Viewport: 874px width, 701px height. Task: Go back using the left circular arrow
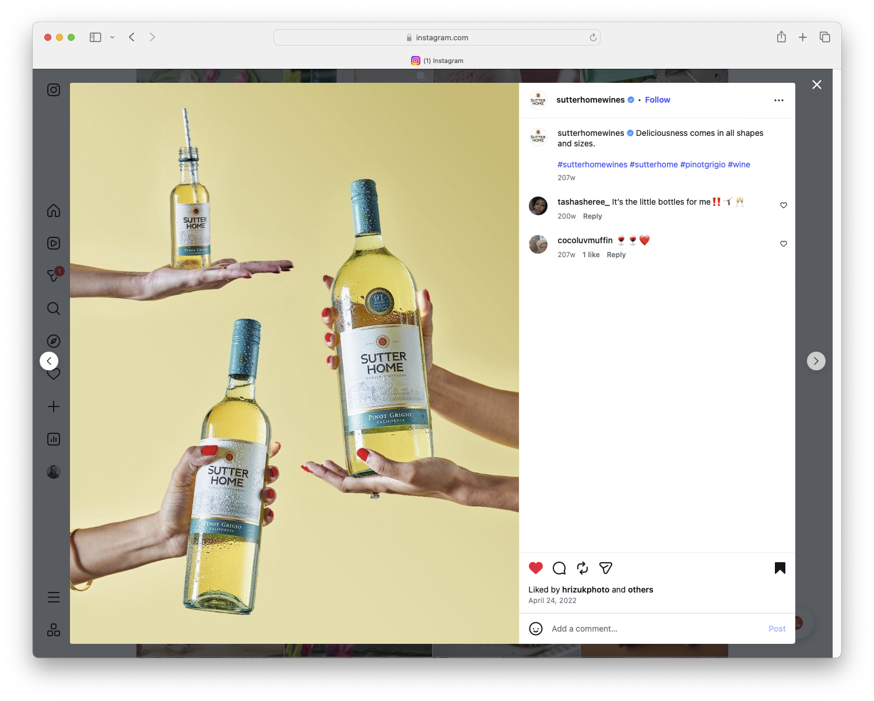tap(49, 360)
